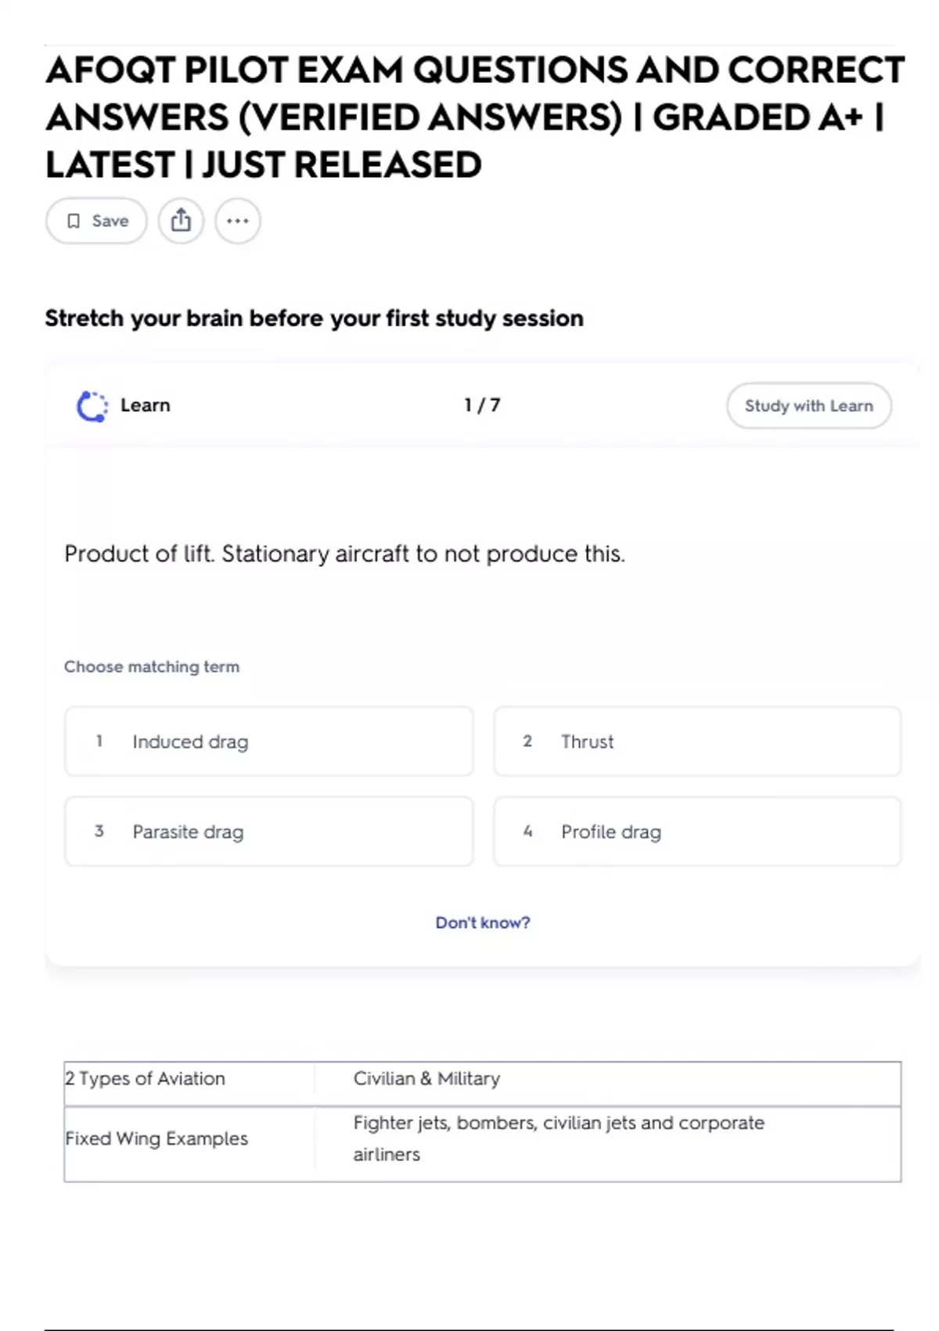Choose answer 1, Induced drag

268,741
